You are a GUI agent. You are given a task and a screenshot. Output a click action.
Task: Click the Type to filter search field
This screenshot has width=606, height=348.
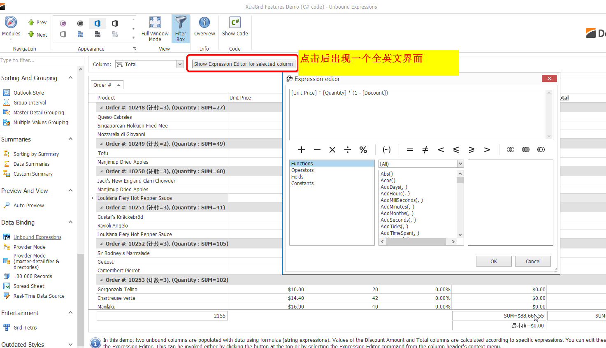41,60
